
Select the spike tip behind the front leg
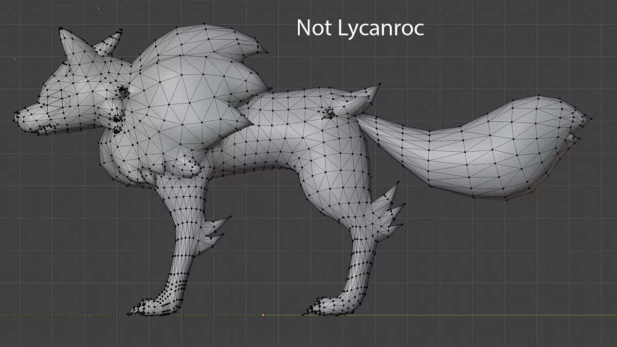click(230, 218)
